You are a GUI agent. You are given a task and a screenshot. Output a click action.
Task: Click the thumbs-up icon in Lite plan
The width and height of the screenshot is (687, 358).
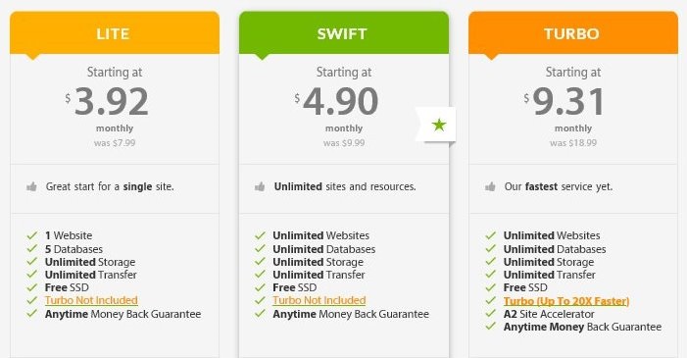(x=31, y=187)
